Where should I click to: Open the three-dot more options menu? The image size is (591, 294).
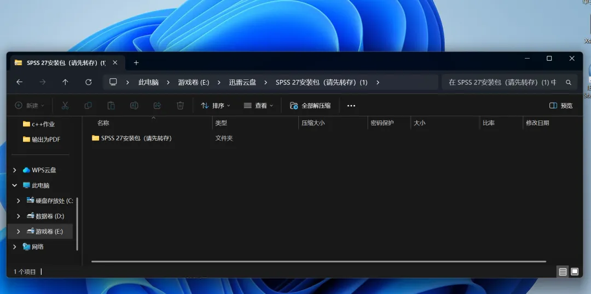click(351, 106)
